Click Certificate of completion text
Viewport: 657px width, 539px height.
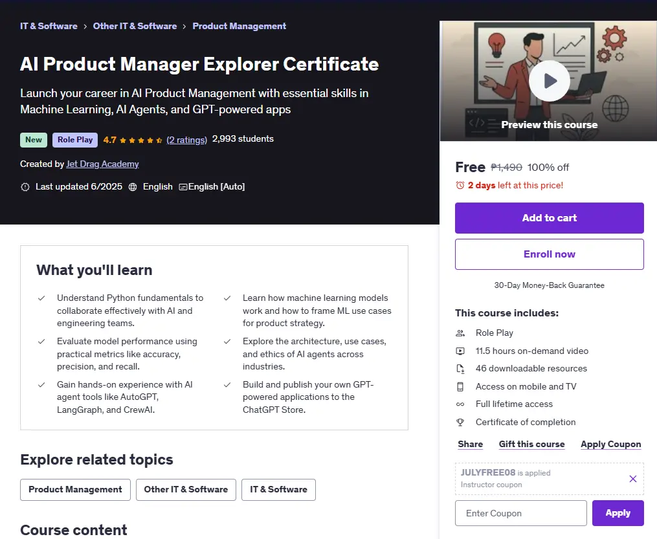[526, 422]
